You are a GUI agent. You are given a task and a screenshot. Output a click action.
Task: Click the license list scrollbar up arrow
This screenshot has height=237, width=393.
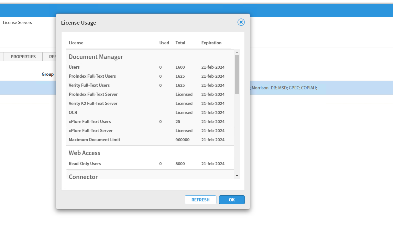pyautogui.click(x=237, y=52)
